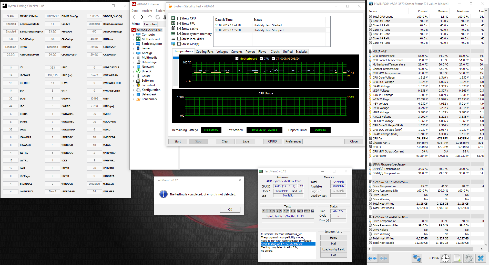Click the Load config & exit button
The width and height of the screenshot is (489, 265).
pyautogui.click(x=334, y=249)
